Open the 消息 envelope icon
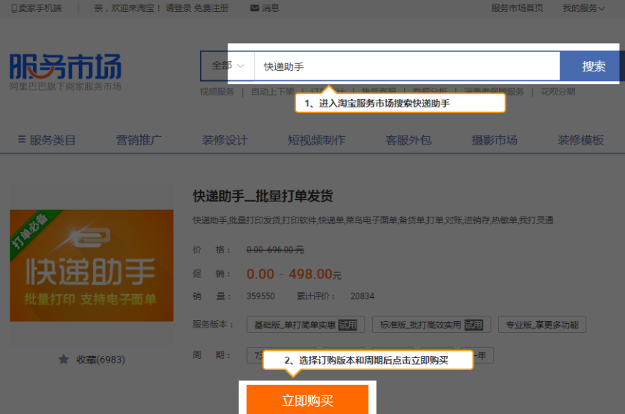 (x=254, y=8)
